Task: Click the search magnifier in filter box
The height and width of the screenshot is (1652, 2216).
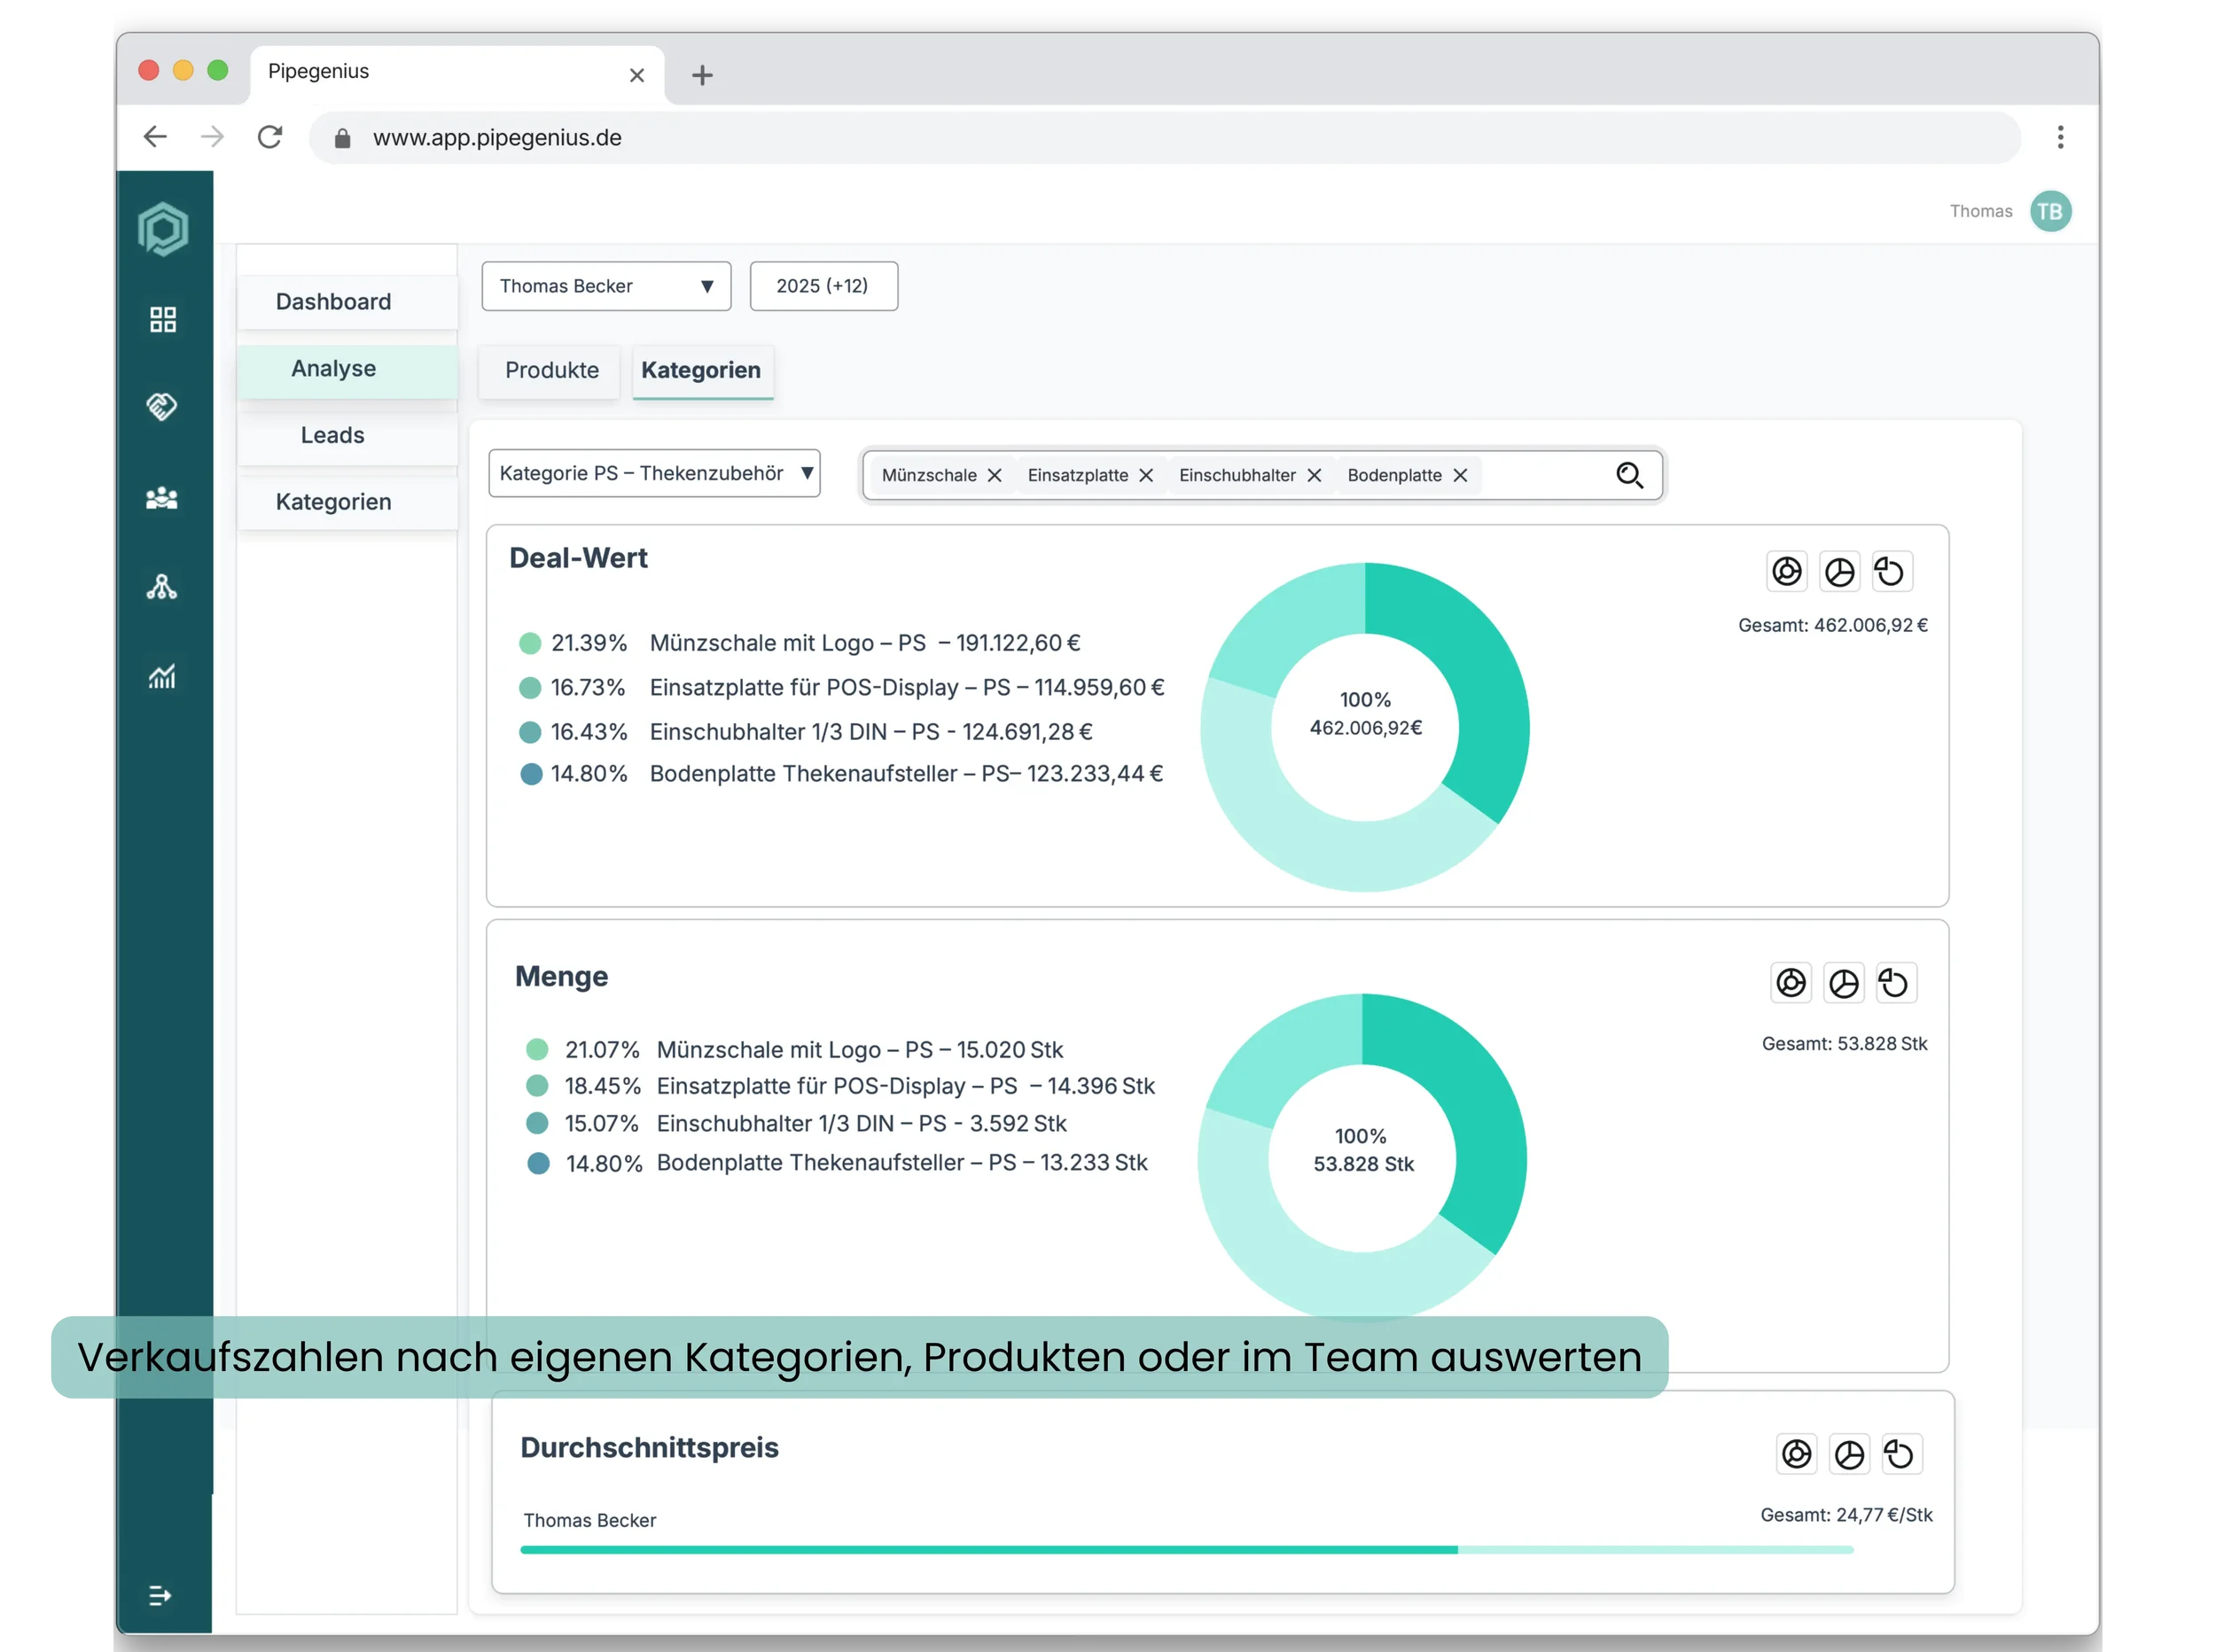Action: (x=1629, y=475)
